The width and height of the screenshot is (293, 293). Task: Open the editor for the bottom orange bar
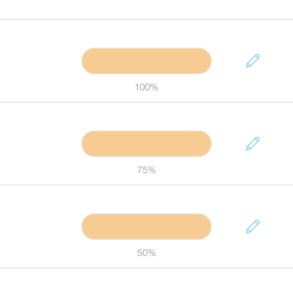pos(252,227)
